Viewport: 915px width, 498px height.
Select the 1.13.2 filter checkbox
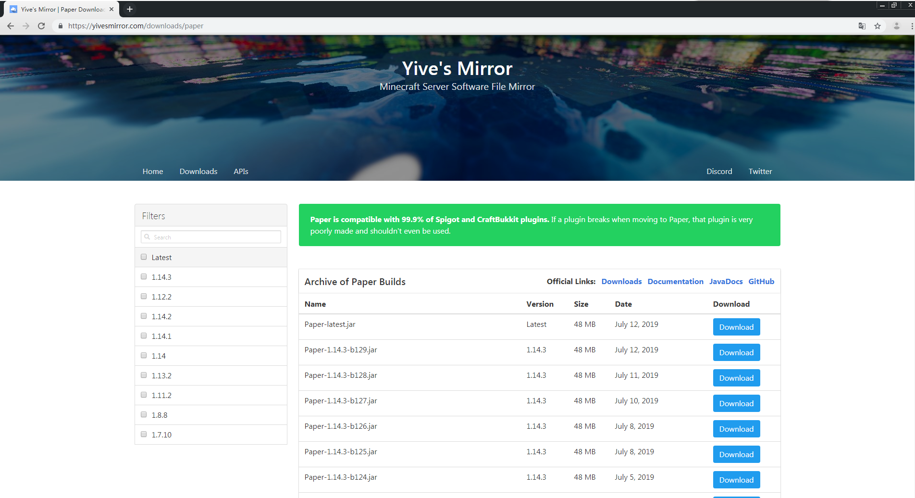[x=144, y=375]
